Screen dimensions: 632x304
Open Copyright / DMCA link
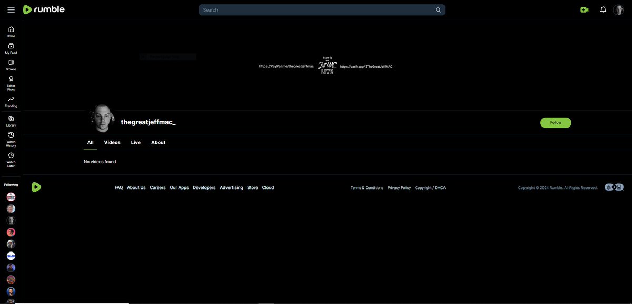[430, 187]
